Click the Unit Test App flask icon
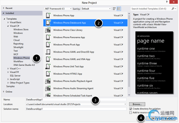Screen dimensions: 179x123 point(48,67)
